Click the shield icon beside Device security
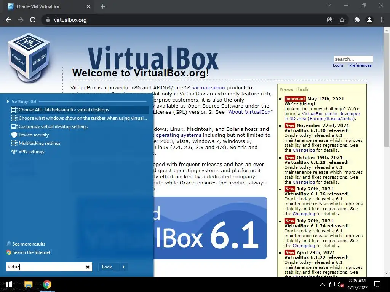Screen dimensions: 390x292 click(x=14, y=135)
